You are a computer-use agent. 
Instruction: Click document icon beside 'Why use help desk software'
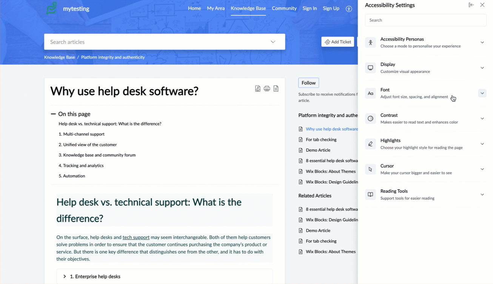301,129
